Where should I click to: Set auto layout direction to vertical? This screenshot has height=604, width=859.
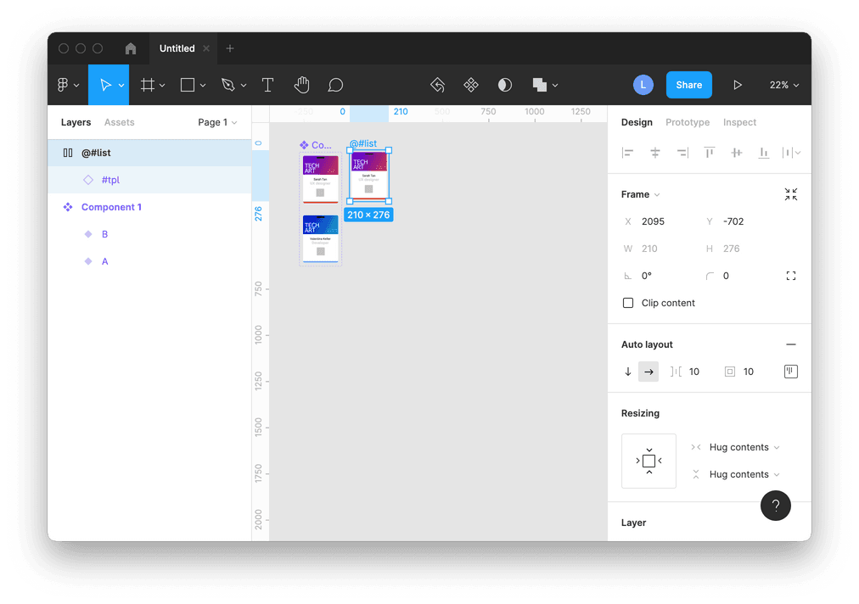click(x=628, y=372)
